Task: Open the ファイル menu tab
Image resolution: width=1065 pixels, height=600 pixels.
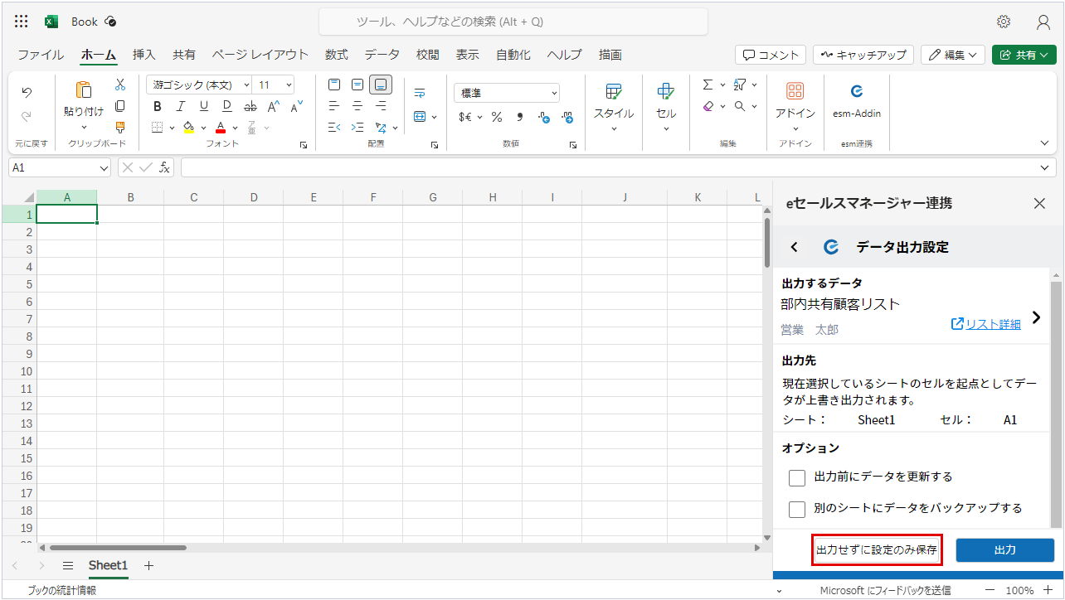Action: (41, 55)
